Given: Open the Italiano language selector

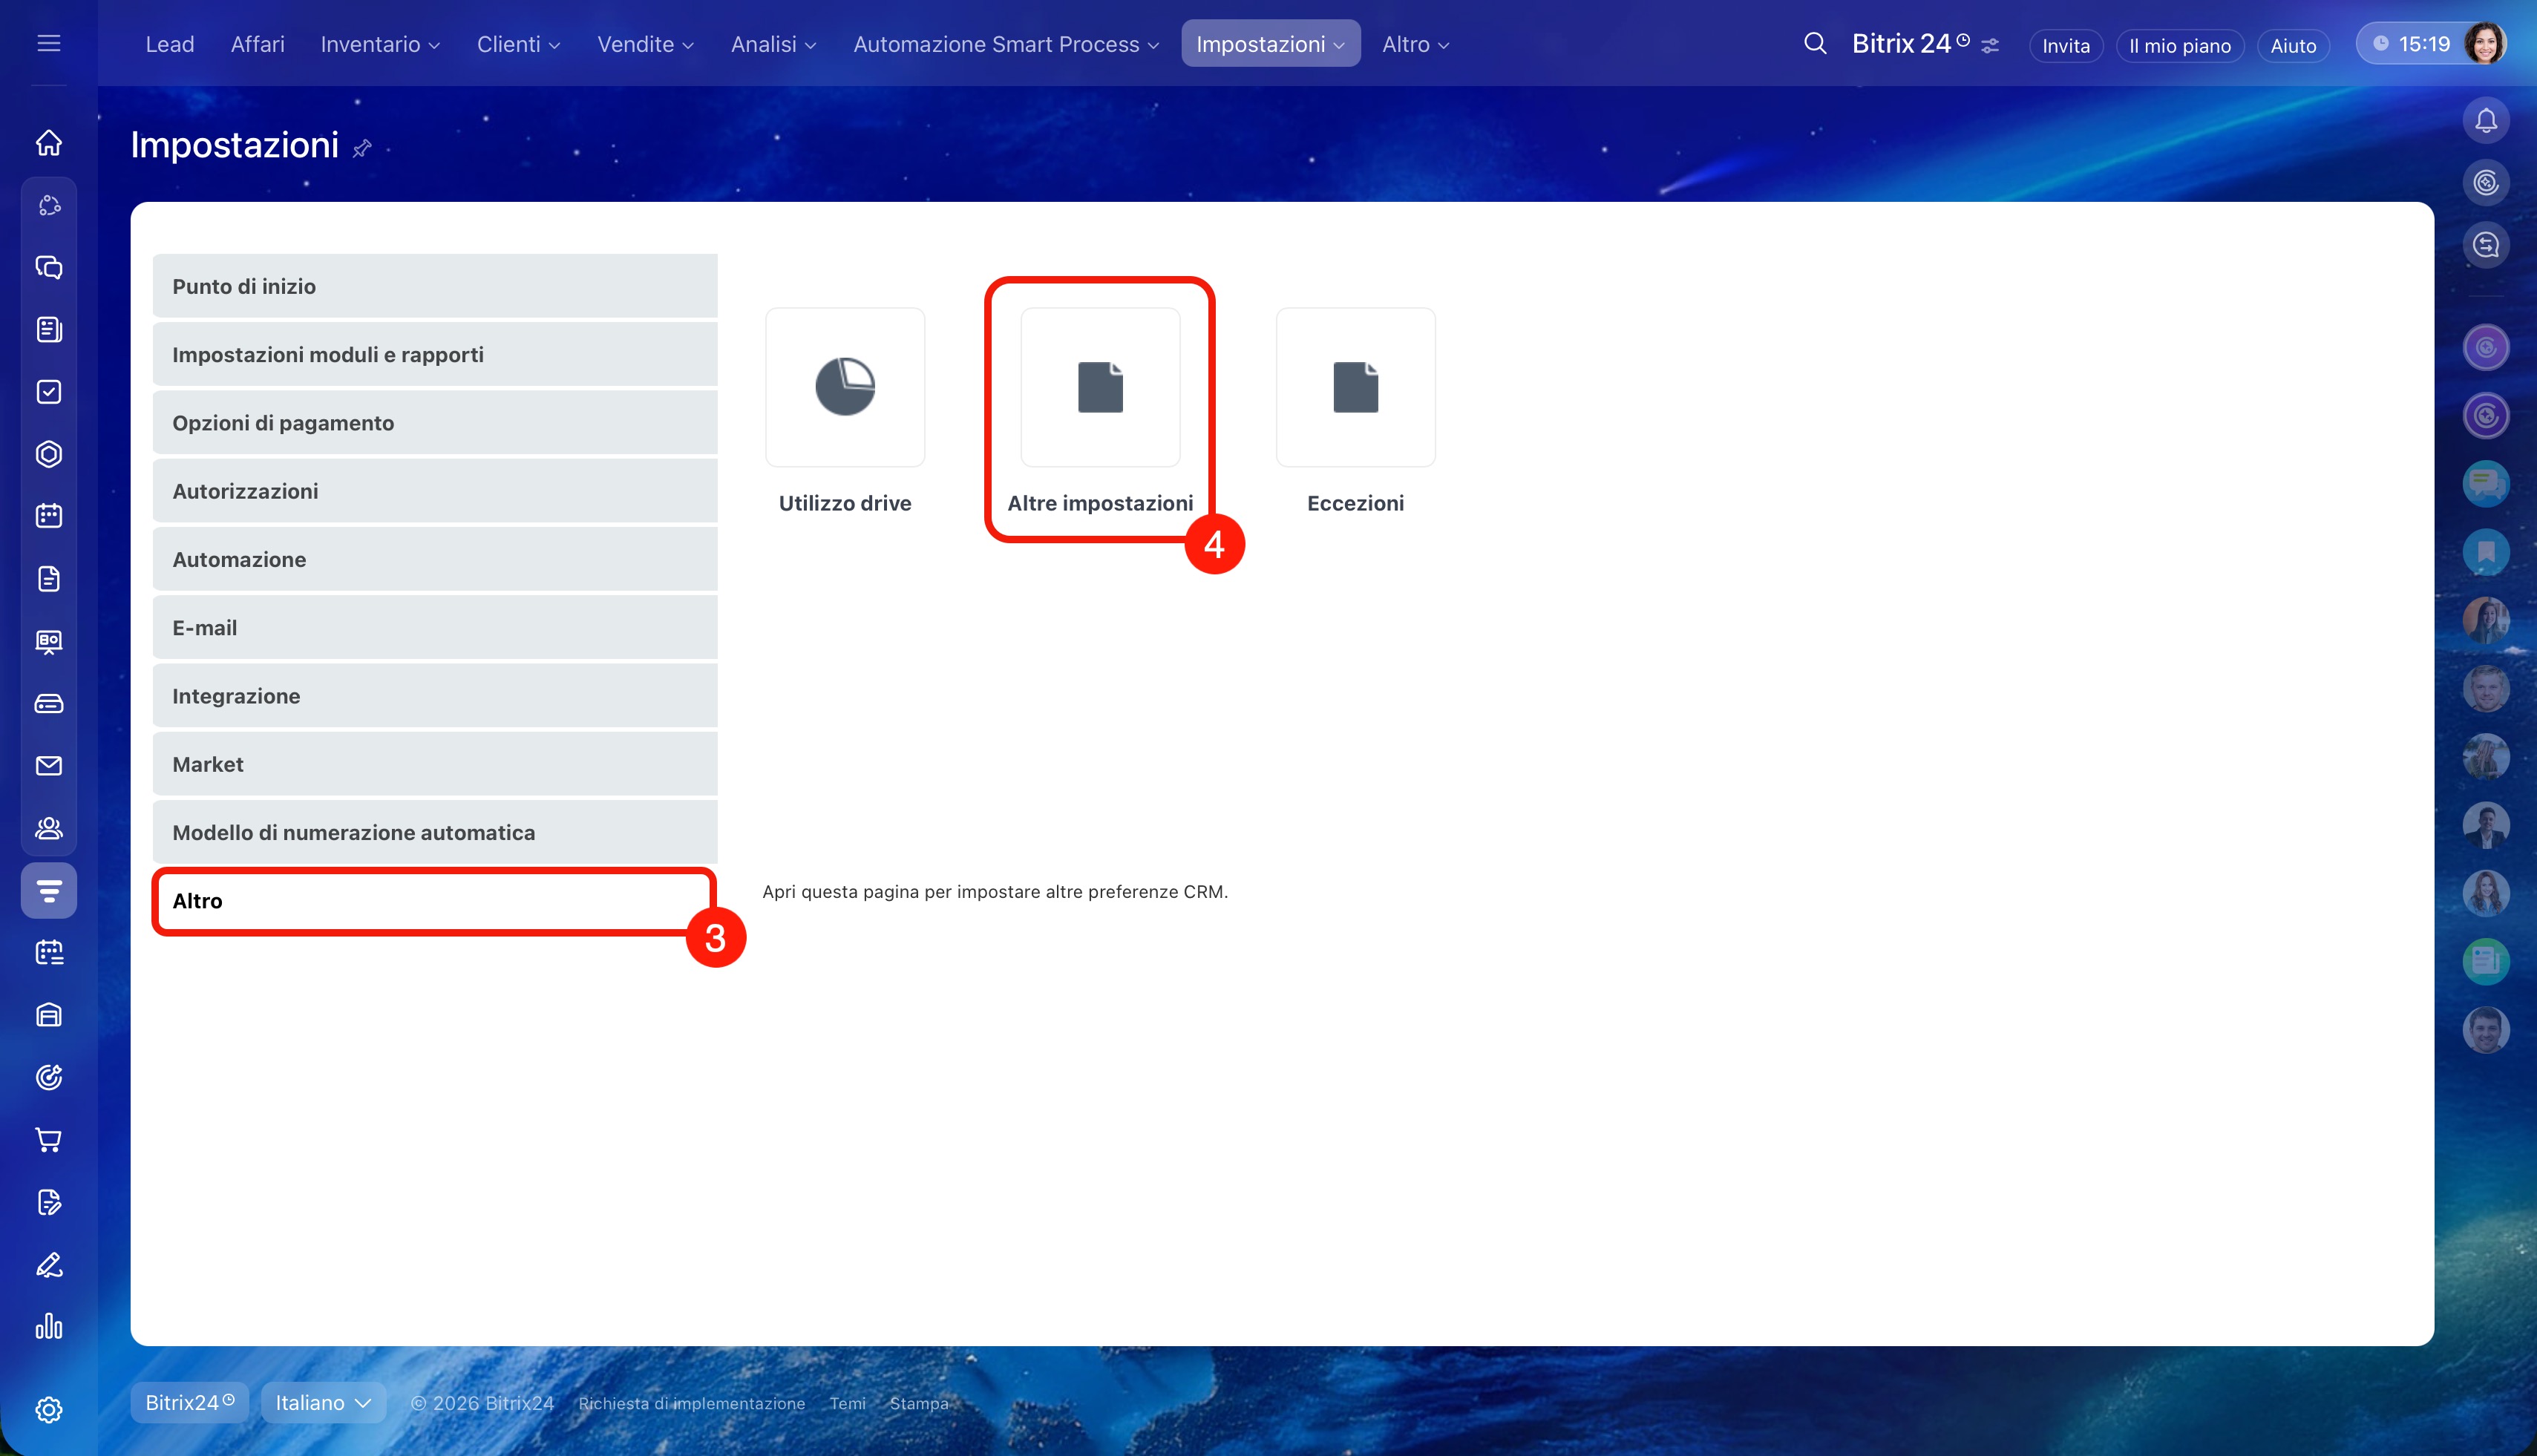Looking at the screenshot, I should tap(323, 1402).
